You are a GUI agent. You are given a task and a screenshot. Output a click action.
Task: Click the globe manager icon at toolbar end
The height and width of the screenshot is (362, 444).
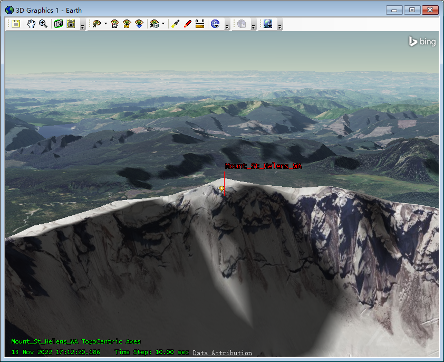point(268,24)
